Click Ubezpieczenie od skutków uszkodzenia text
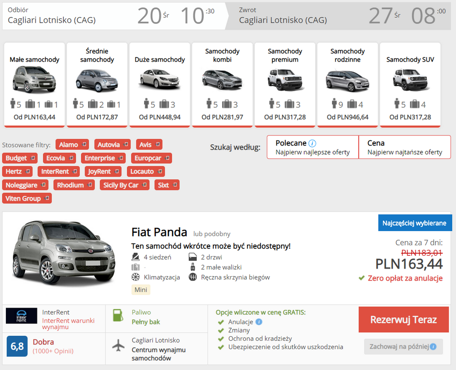 tap(285, 347)
